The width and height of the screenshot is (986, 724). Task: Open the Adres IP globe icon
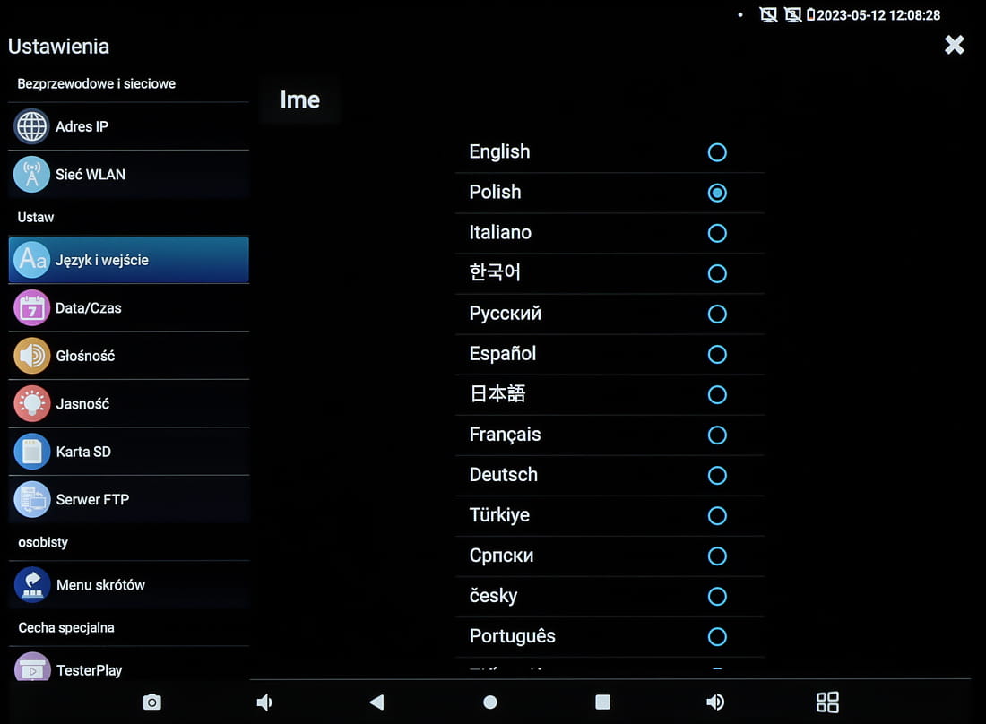coord(31,126)
